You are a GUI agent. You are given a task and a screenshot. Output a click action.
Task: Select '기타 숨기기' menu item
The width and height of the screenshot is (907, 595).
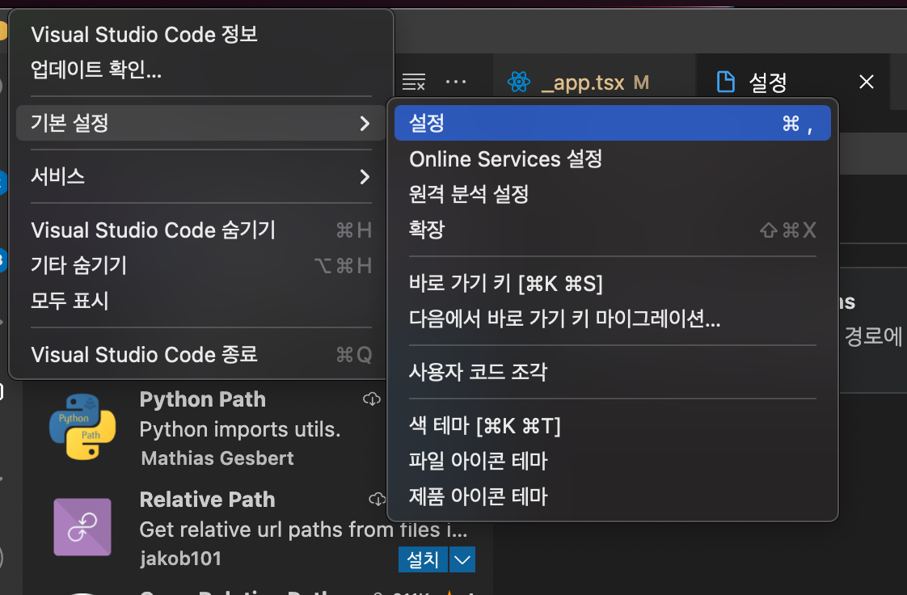tap(200, 265)
